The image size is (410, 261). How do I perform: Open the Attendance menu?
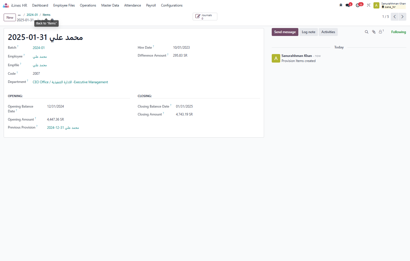pyautogui.click(x=132, y=5)
